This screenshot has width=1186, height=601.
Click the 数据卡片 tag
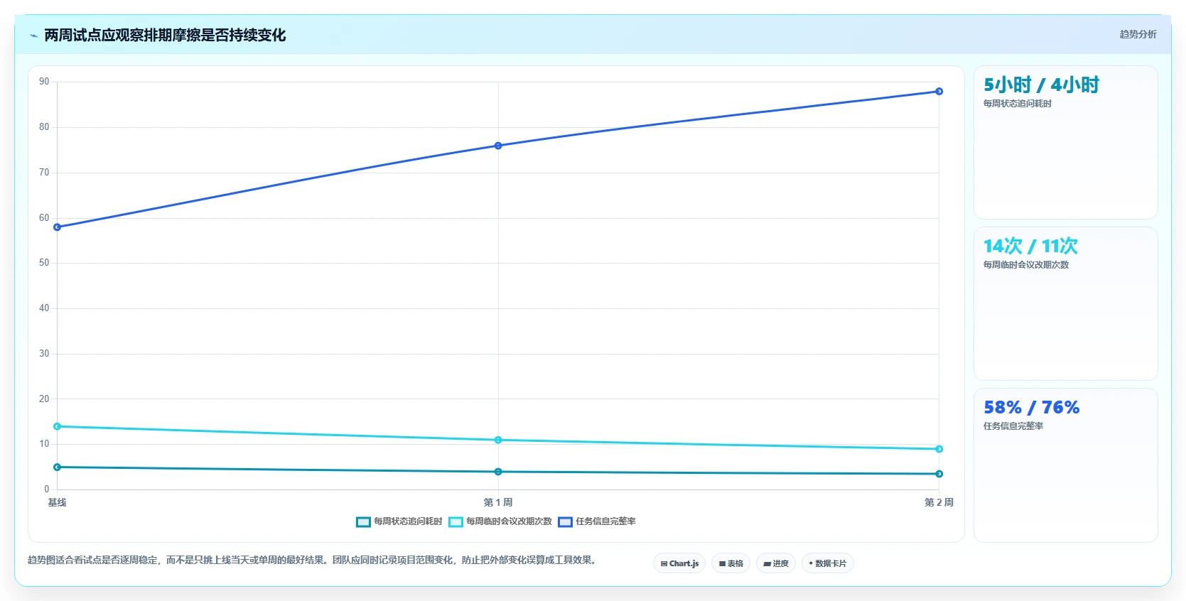827,563
